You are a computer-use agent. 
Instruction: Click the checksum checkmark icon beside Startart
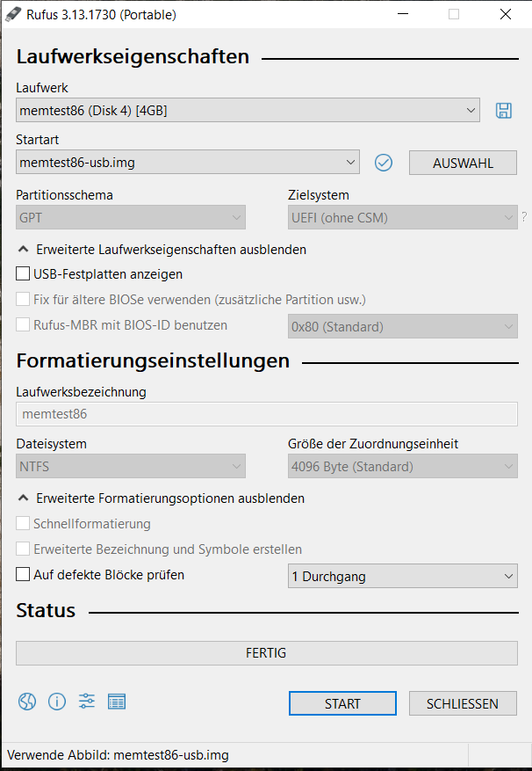click(x=383, y=163)
